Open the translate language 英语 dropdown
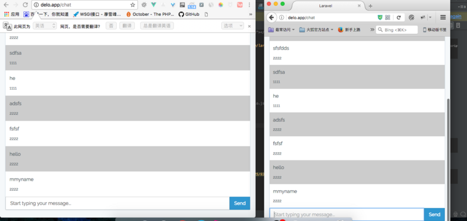The height and width of the screenshot is (221, 467). point(45,26)
